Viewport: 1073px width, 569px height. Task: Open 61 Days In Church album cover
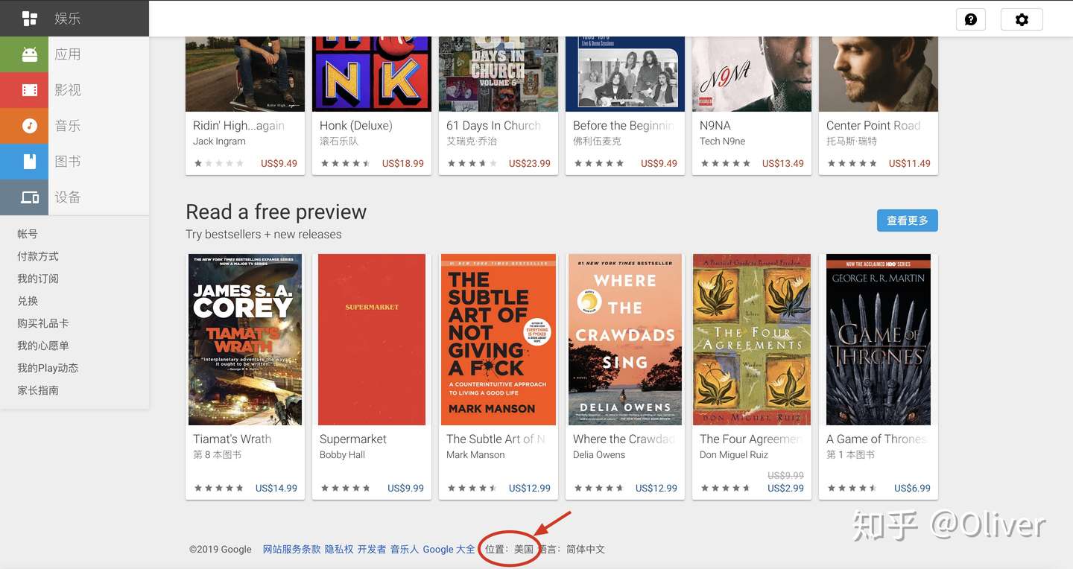pos(498,74)
